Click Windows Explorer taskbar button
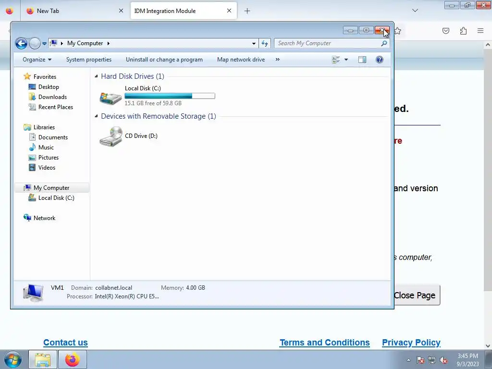 point(43,360)
